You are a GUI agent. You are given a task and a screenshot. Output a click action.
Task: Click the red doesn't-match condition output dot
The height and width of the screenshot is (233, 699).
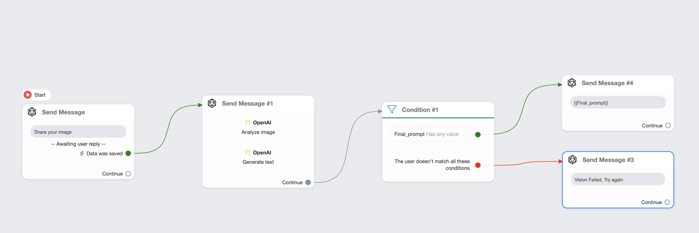pos(478,165)
